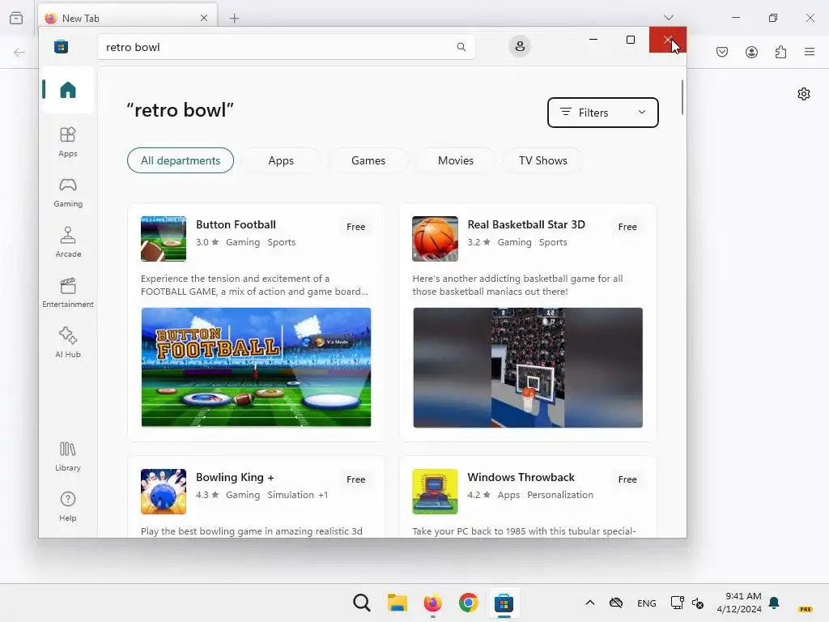Image resolution: width=829 pixels, height=622 pixels.
Task: Open Windows taskbar Search
Action: point(362,603)
